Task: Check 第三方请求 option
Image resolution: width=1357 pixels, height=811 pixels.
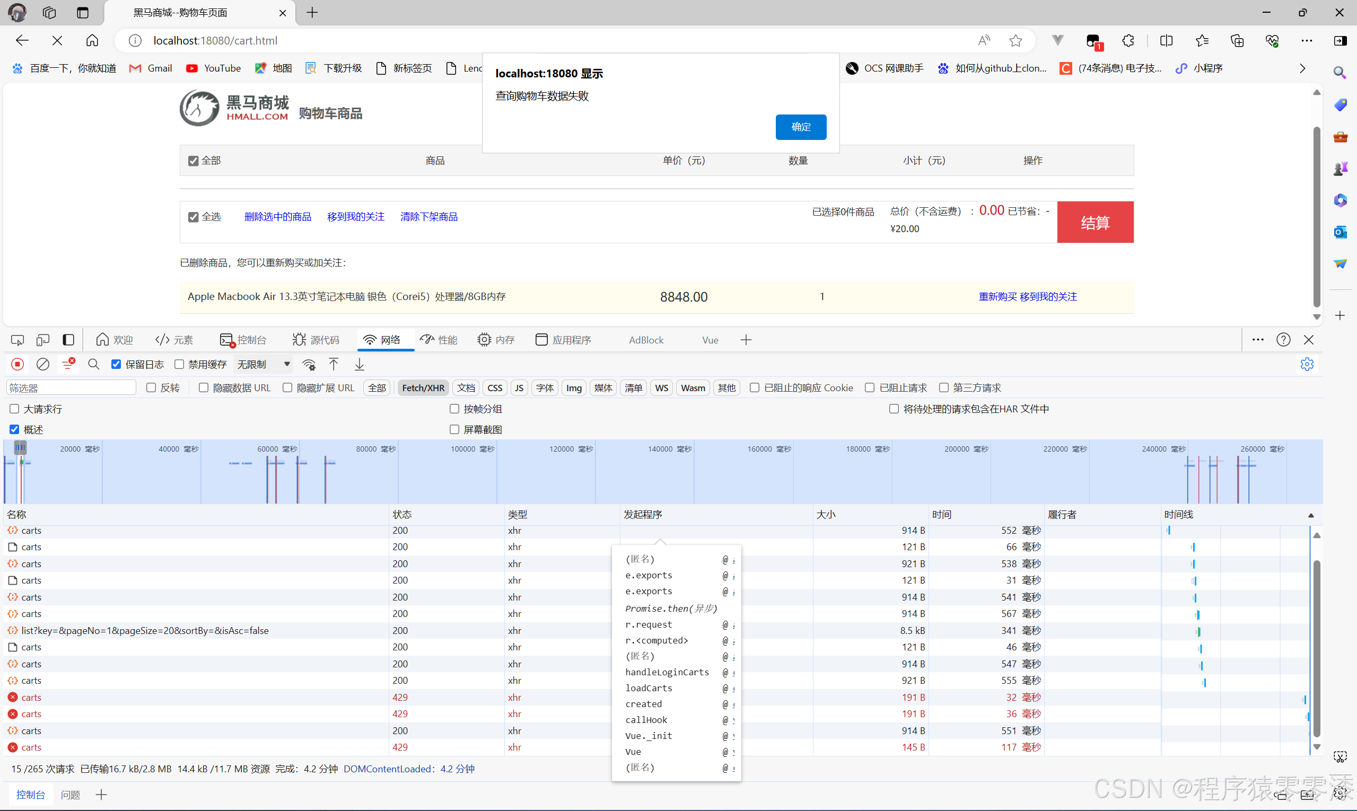Action: pos(943,387)
